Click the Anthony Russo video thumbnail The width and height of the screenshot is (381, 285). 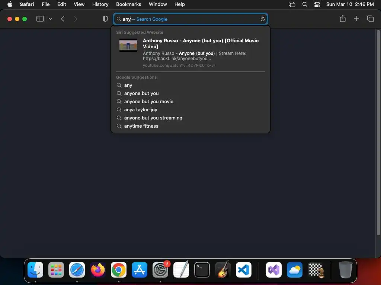coord(128,45)
